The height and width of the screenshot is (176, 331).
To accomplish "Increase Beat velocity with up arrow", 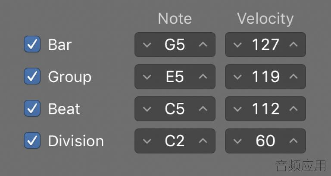I will [x=294, y=108].
